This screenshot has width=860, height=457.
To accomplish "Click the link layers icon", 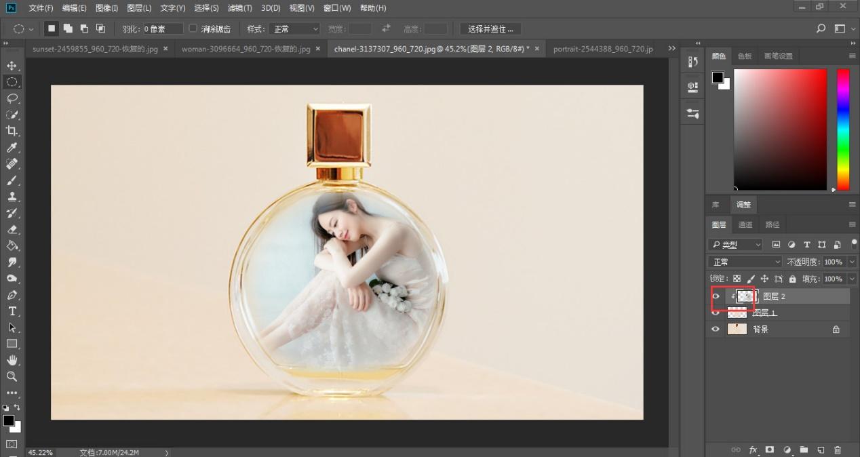I will click(x=736, y=450).
